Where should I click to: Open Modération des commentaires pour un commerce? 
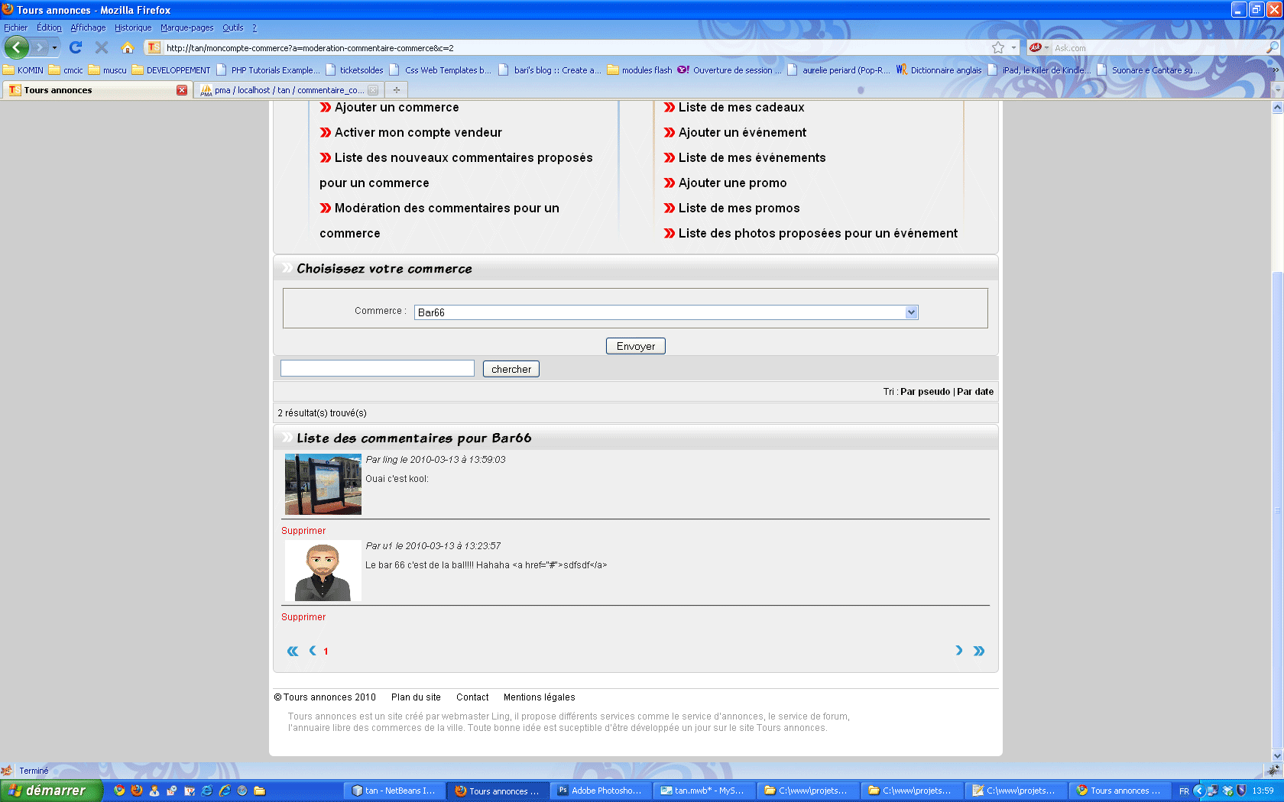439,221
